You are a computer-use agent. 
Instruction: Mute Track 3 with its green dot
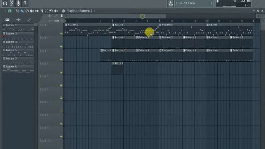tap(61, 60)
